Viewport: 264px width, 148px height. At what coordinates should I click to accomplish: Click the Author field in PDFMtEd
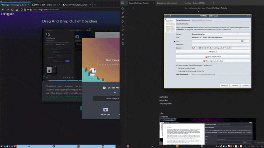221,34
